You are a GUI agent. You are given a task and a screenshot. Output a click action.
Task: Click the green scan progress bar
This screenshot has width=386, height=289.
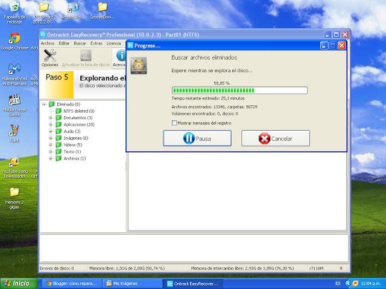(239, 90)
